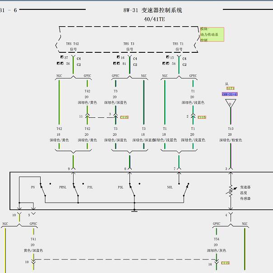Viewport: 273px width, 273px height.
Task: Click the PN switch position label
Action: point(33,187)
